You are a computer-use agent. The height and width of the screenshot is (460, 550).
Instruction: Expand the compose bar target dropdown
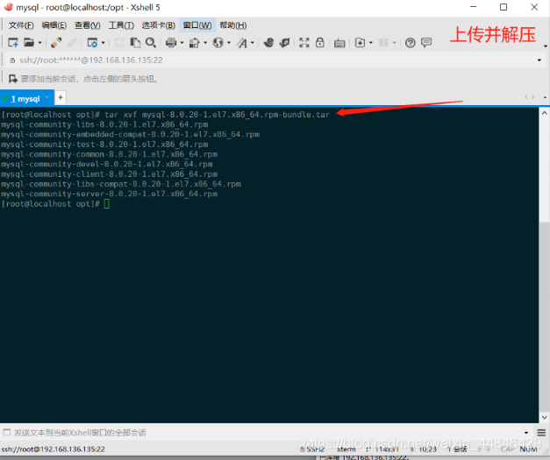click(526, 433)
